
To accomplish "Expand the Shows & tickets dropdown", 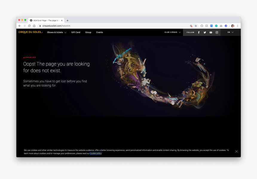I will pyautogui.click(x=56, y=32).
